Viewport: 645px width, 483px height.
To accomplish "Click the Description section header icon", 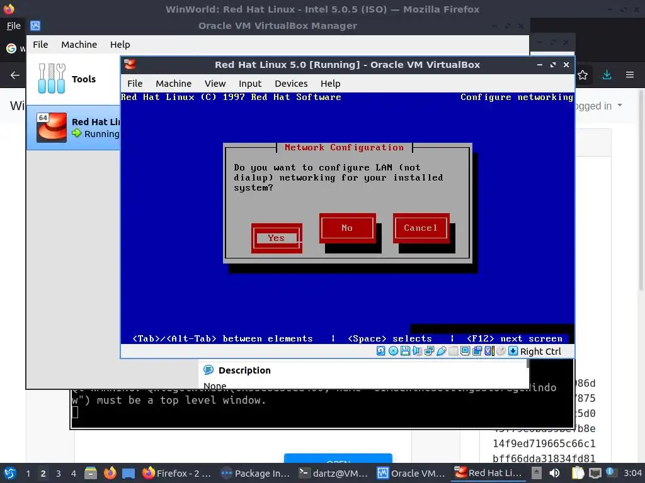I will coord(208,370).
